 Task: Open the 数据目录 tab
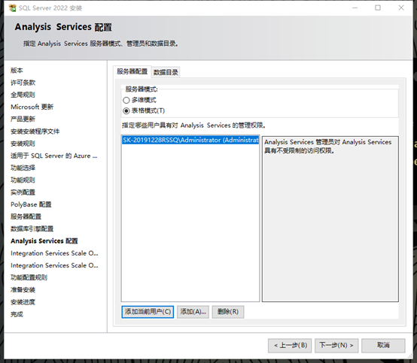pyautogui.click(x=166, y=72)
